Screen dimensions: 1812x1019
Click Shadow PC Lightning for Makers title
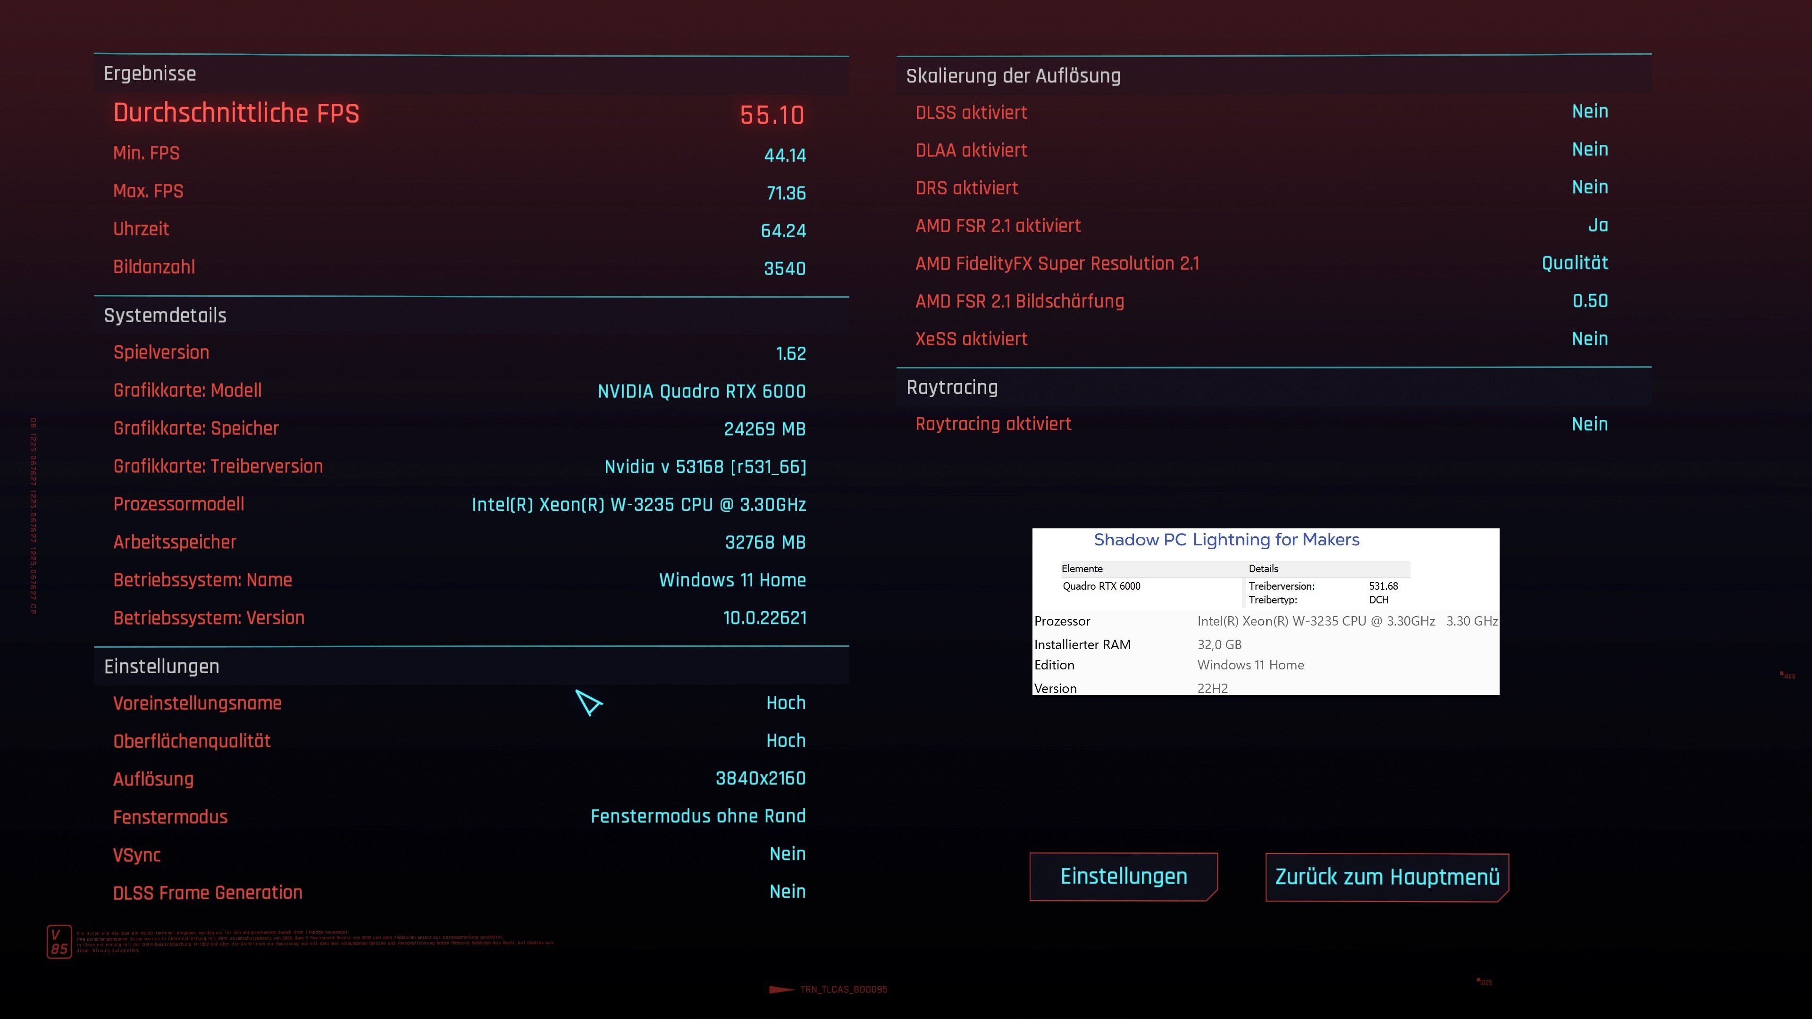coord(1226,540)
